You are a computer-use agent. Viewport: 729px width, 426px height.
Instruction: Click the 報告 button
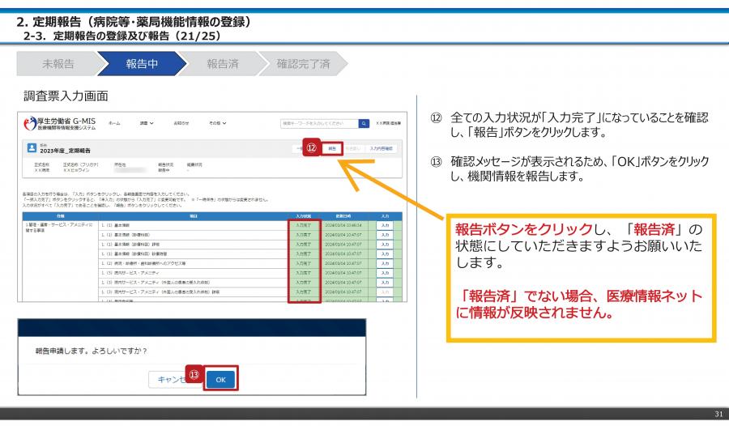pyautogui.click(x=332, y=148)
